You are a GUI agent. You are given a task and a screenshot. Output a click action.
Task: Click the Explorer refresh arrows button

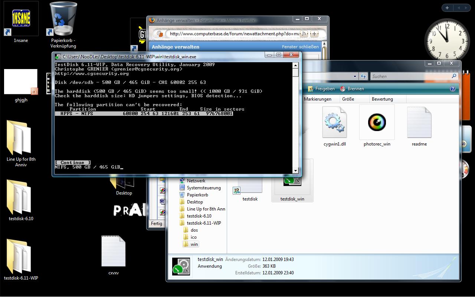(x=363, y=76)
